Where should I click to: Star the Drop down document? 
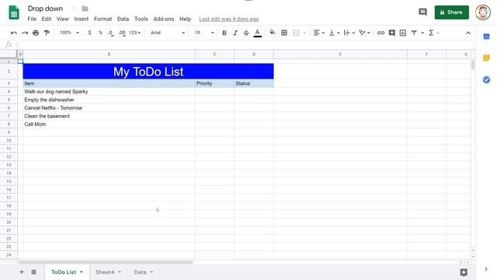tap(75, 9)
